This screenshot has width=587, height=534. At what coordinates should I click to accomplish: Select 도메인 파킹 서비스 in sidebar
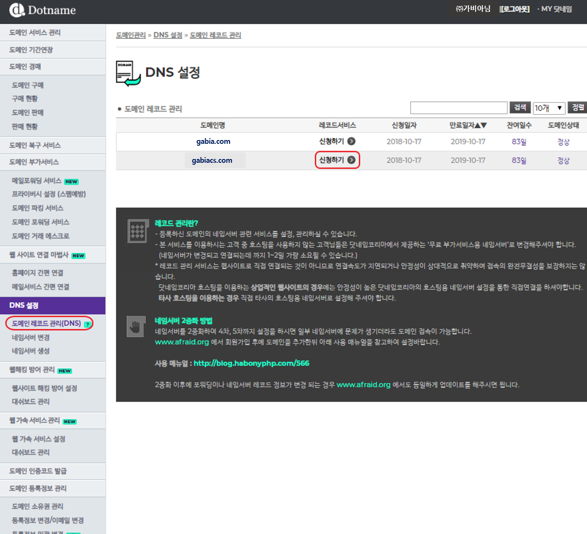pos(37,208)
